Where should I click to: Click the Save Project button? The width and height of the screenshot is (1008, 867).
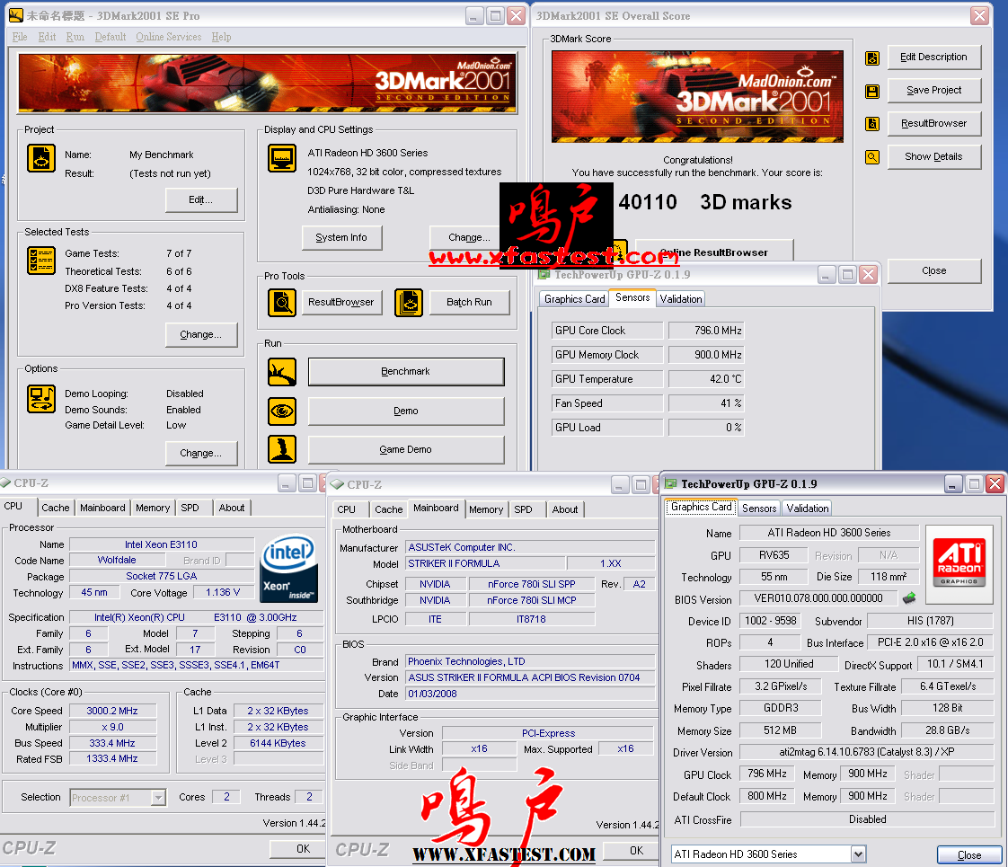click(x=934, y=91)
